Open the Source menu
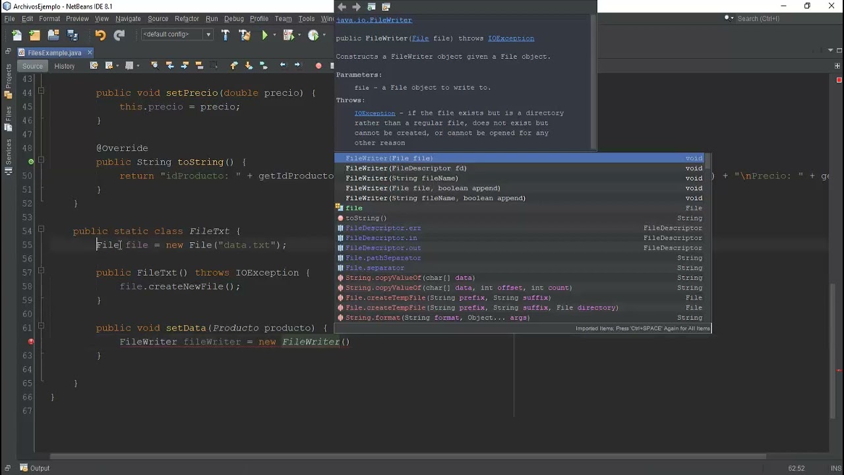Screen dimensions: 844x475 (158, 19)
